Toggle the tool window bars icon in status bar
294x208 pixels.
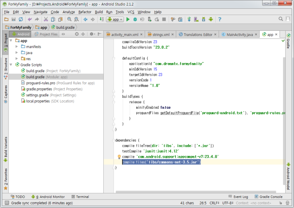[7, 203]
